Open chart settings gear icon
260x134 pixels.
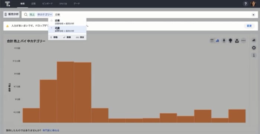(x=254, y=48)
